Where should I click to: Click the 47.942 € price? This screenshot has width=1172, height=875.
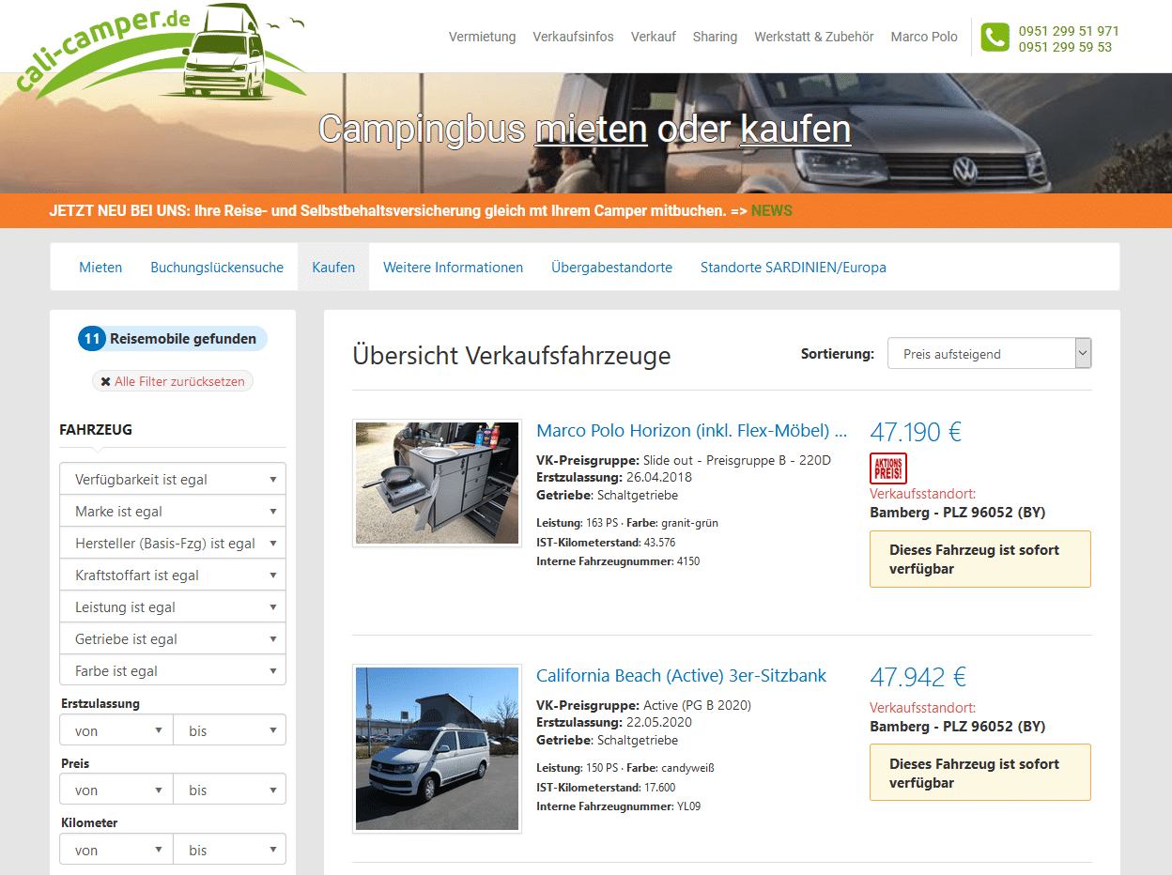(x=918, y=677)
